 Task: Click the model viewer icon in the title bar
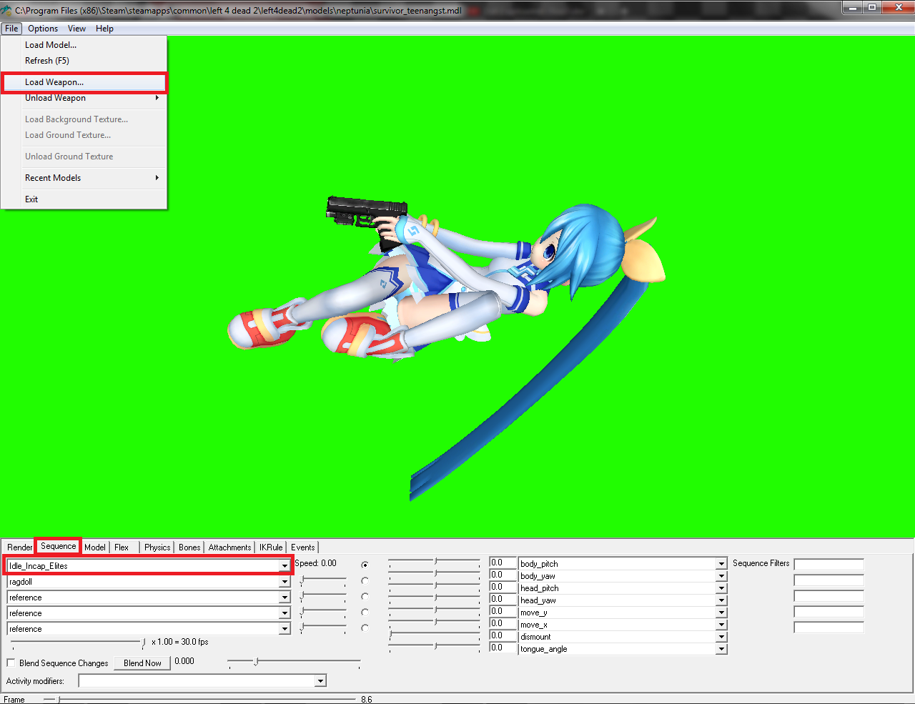pos(6,11)
